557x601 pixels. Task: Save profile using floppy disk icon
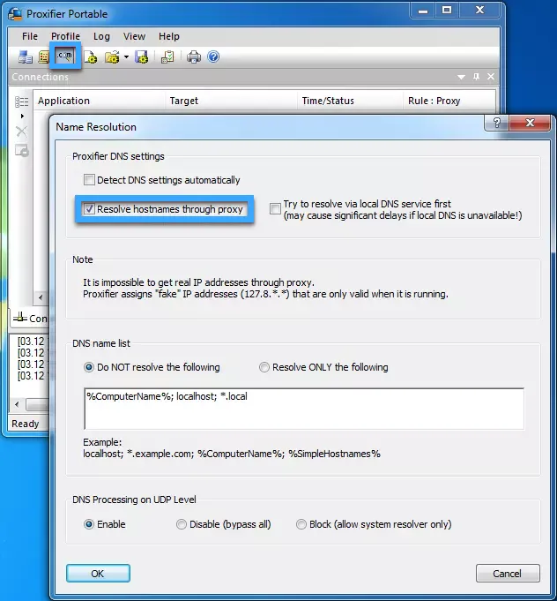[142, 57]
